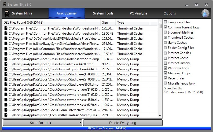Select the 254.50 size cell

click(108, 43)
